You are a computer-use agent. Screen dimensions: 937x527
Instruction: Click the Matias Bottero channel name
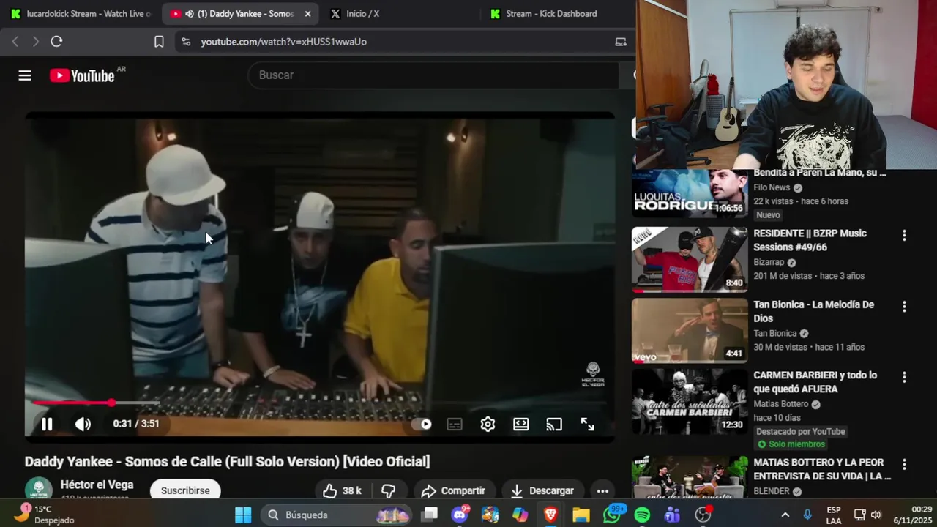[781, 404]
